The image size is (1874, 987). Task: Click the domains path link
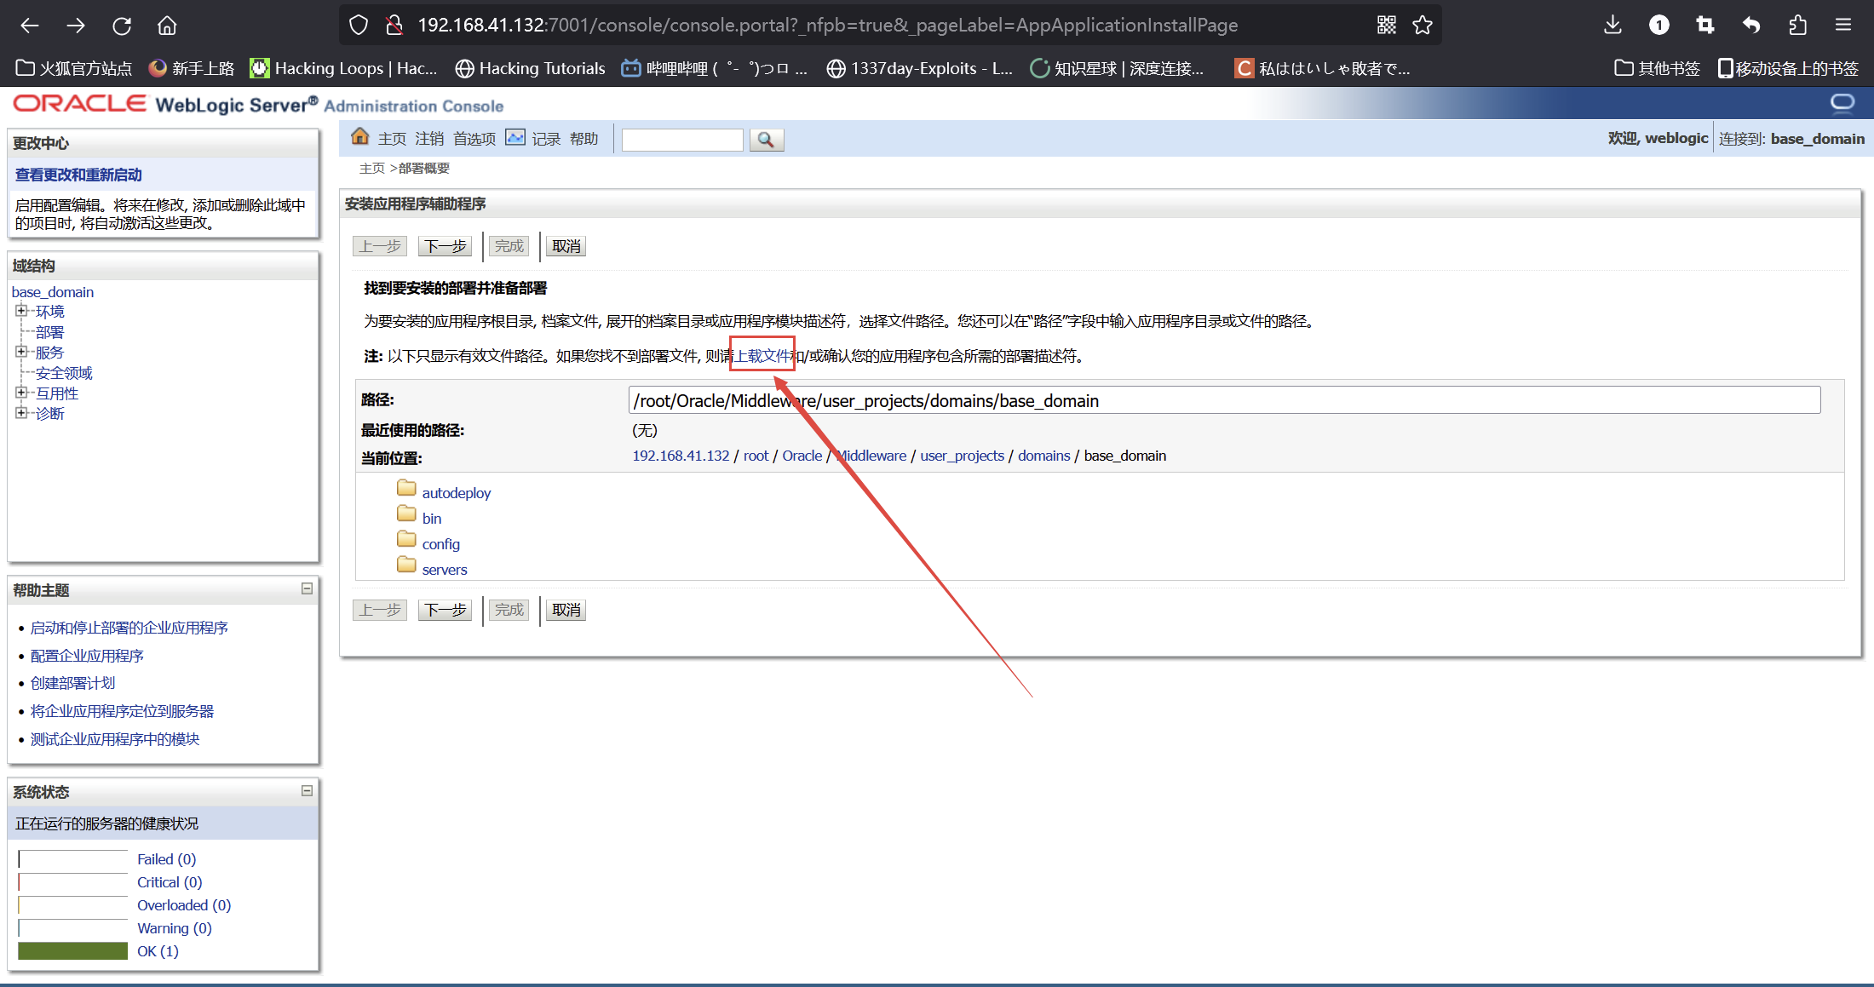coord(1043,456)
